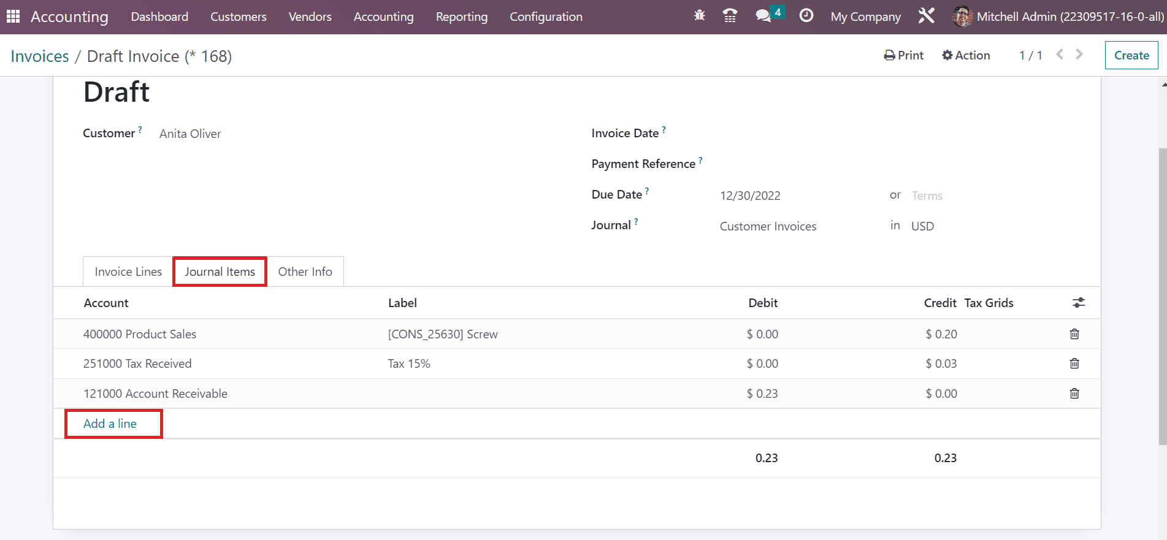
Task: Click the $ 0.03 credit cell
Action: point(941,363)
